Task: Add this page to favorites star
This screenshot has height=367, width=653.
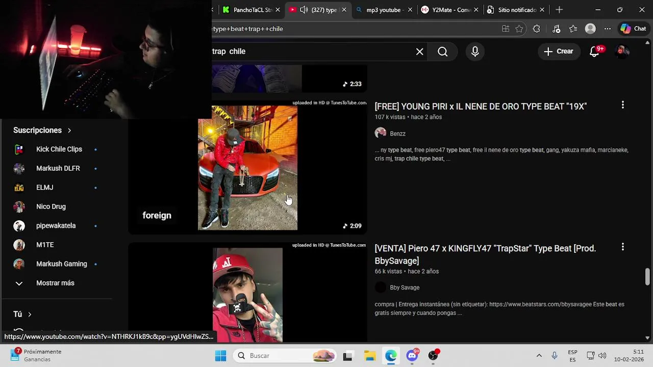Action: 519,29
